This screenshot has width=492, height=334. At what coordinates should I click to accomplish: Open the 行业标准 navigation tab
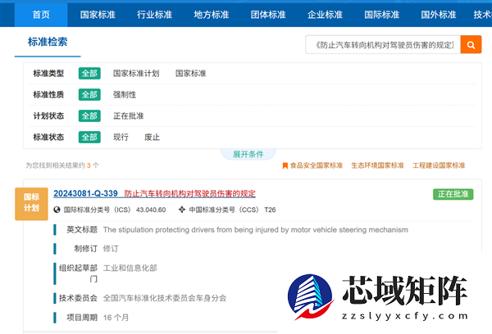click(155, 15)
